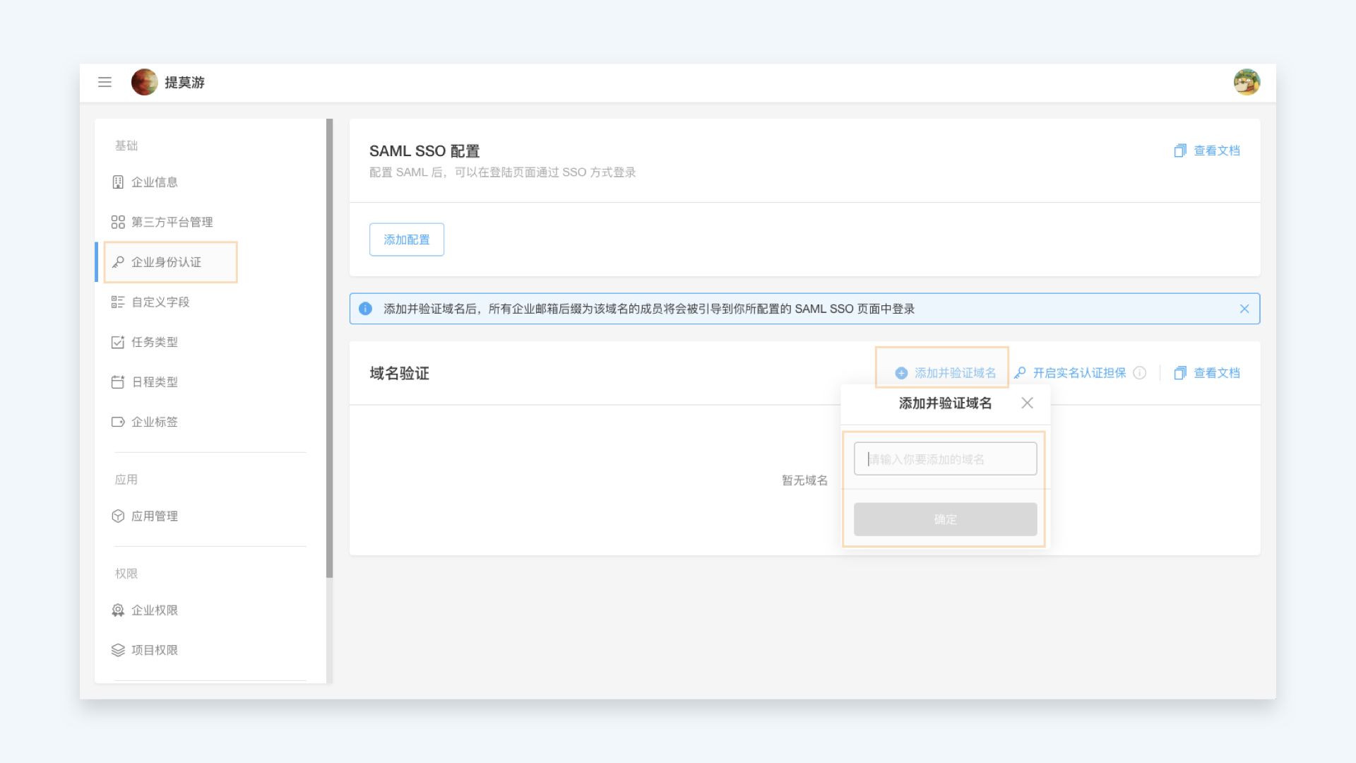The height and width of the screenshot is (763, 1356).
Task: Click the 确定 button in popup
Action: (x=945, y=519)
